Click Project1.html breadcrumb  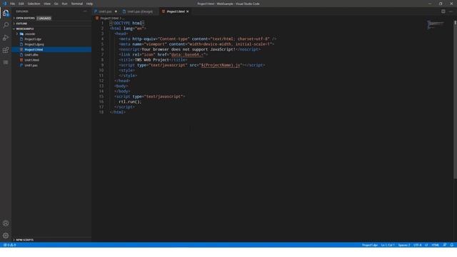click(109, 18)
